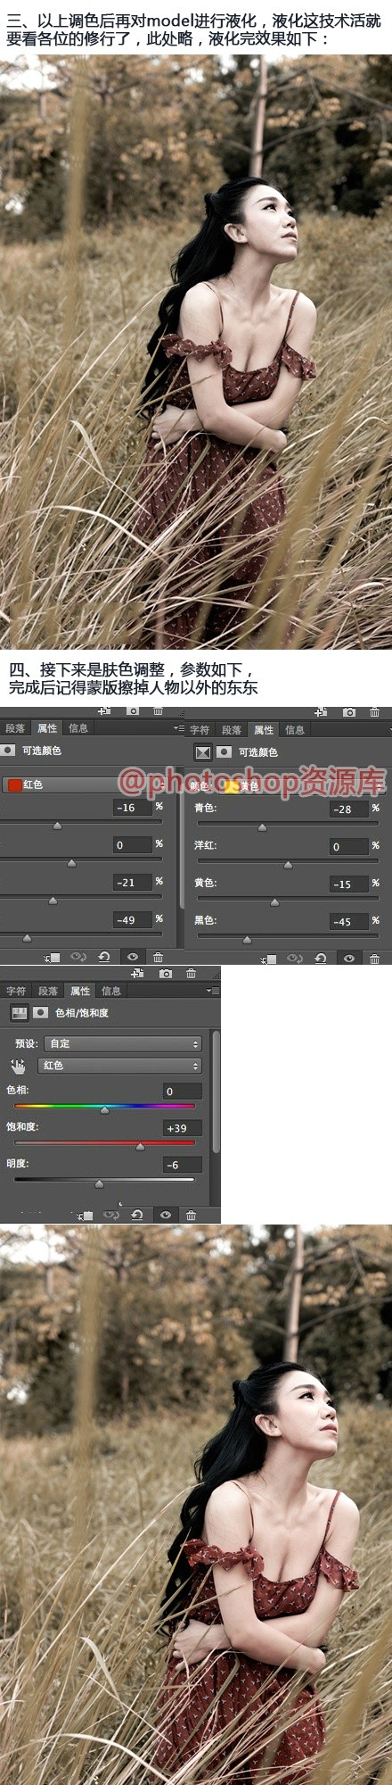
Task: Reset adjustment defaults in the Hue/Saturation panel
Action: point(137,1215)
